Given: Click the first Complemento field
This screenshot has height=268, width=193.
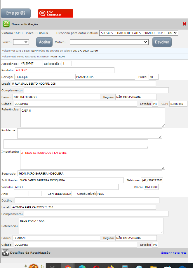Looking at the screenshot, I should tap(96, 90).
